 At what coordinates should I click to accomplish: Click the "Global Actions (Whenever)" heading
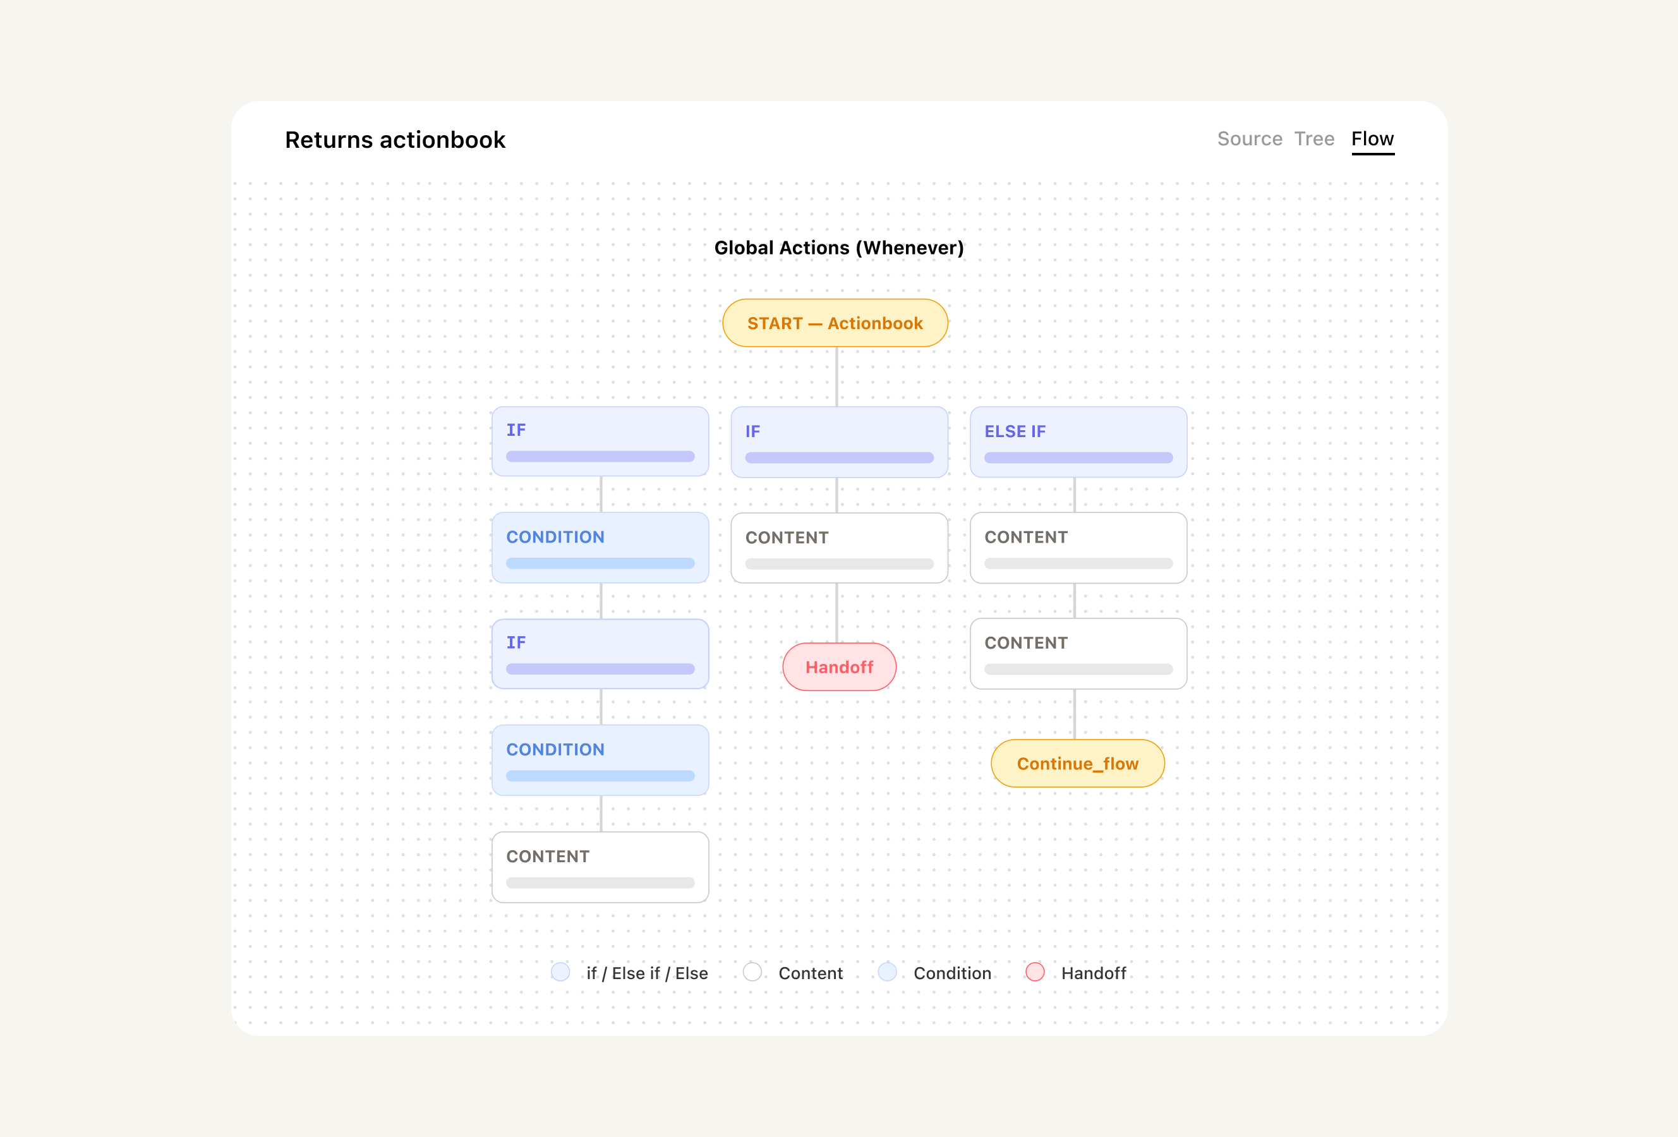(839, 248)
